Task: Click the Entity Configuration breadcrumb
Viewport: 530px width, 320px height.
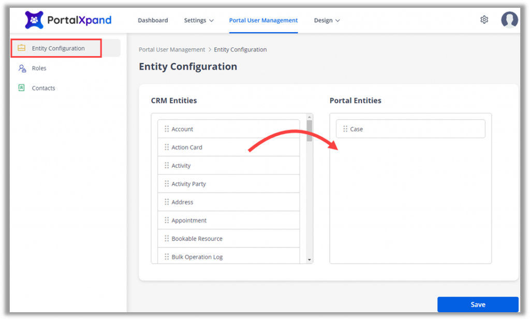Action: (240, 50)
